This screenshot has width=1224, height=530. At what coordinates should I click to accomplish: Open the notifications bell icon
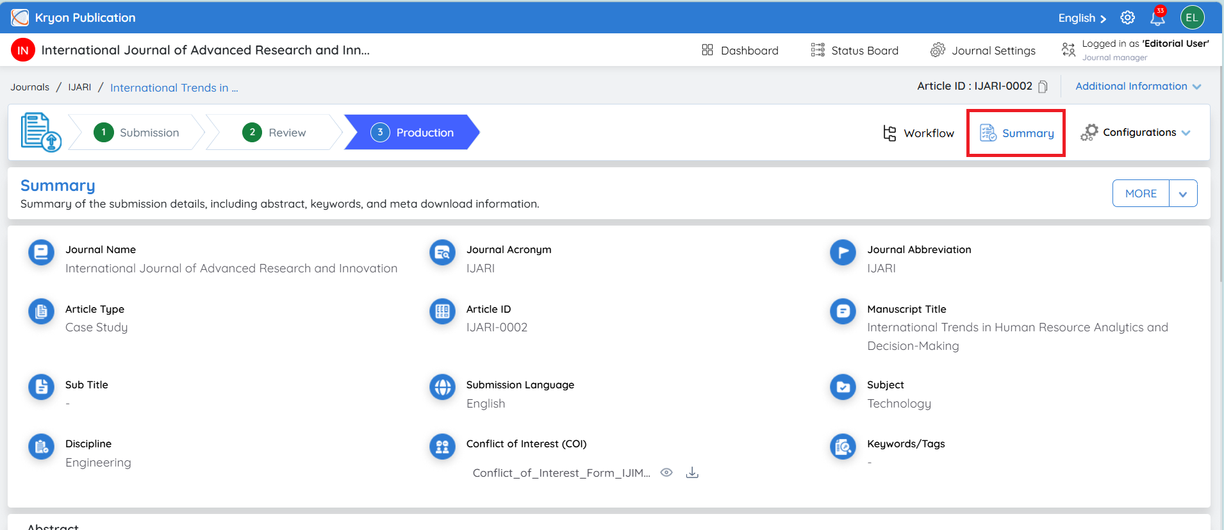[1157, 17]
